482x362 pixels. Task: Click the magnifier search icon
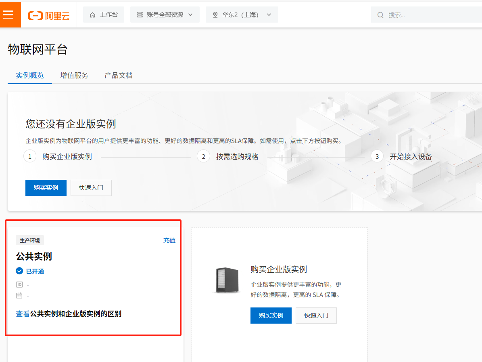[380, 15]
